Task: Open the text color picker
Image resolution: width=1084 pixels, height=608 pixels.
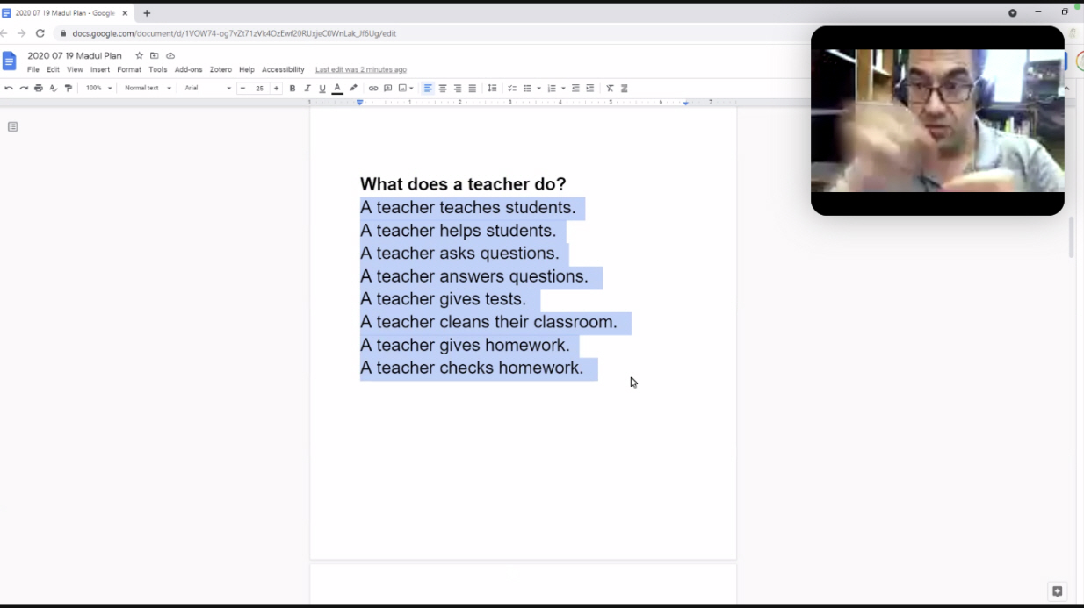Action: click(x=337, y=89)
